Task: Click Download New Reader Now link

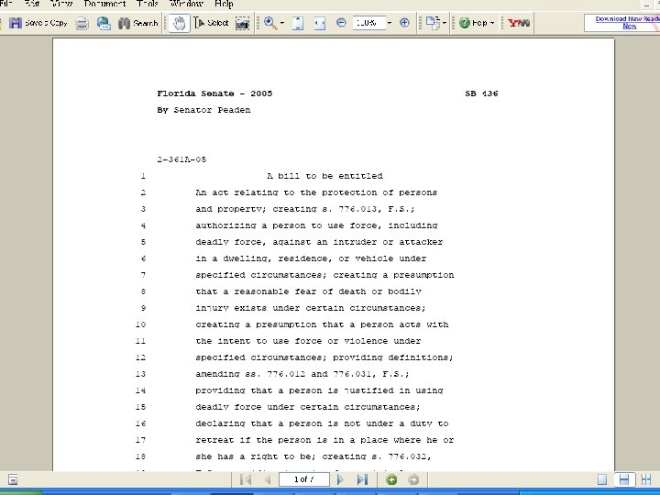Action: [x=627, y=22]
